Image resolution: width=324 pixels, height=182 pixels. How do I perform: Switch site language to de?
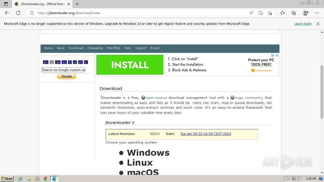(58, 62)
